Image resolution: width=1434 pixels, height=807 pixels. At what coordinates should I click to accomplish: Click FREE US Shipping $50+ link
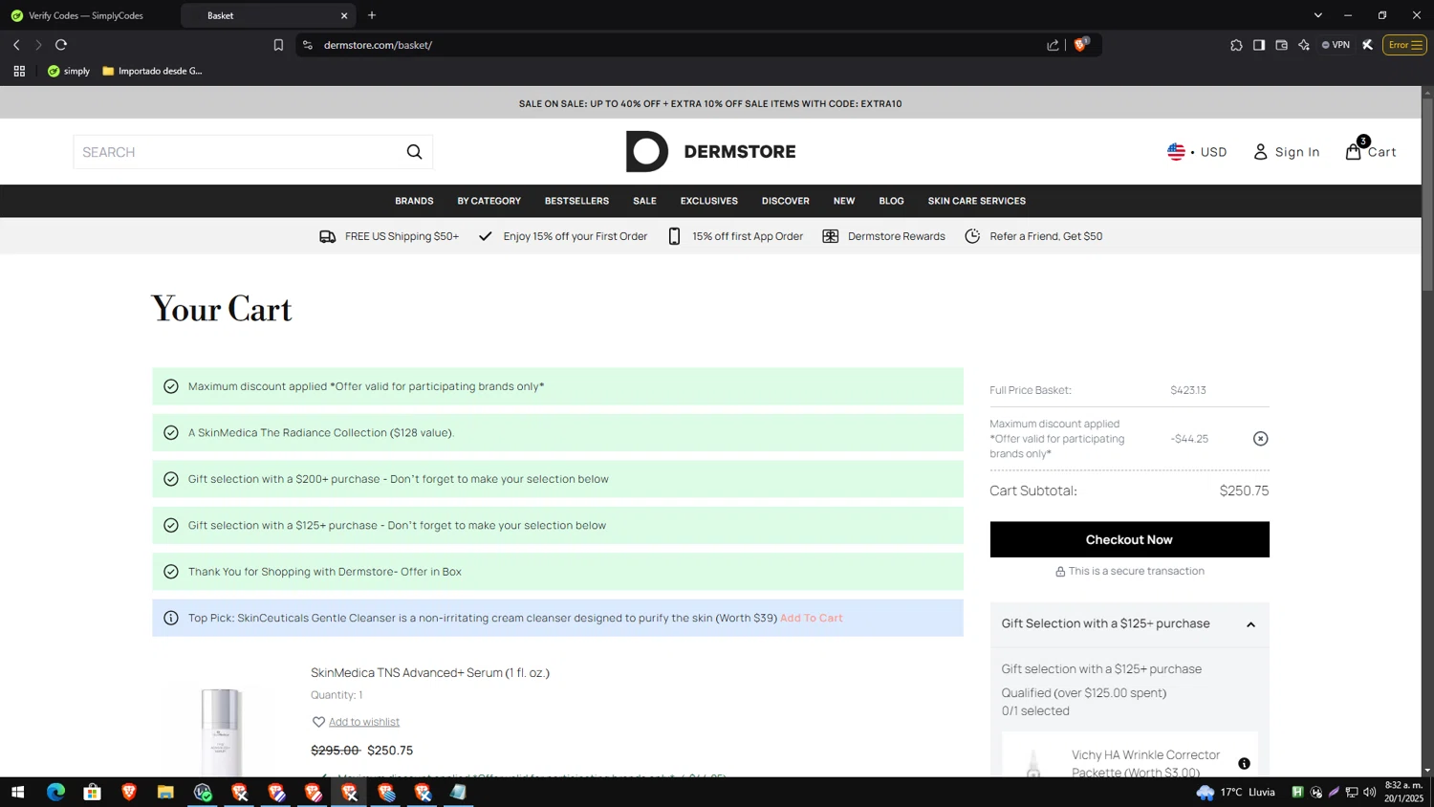click(389, 236)
